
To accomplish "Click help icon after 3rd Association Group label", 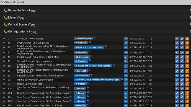I will (x=70, y=93).
